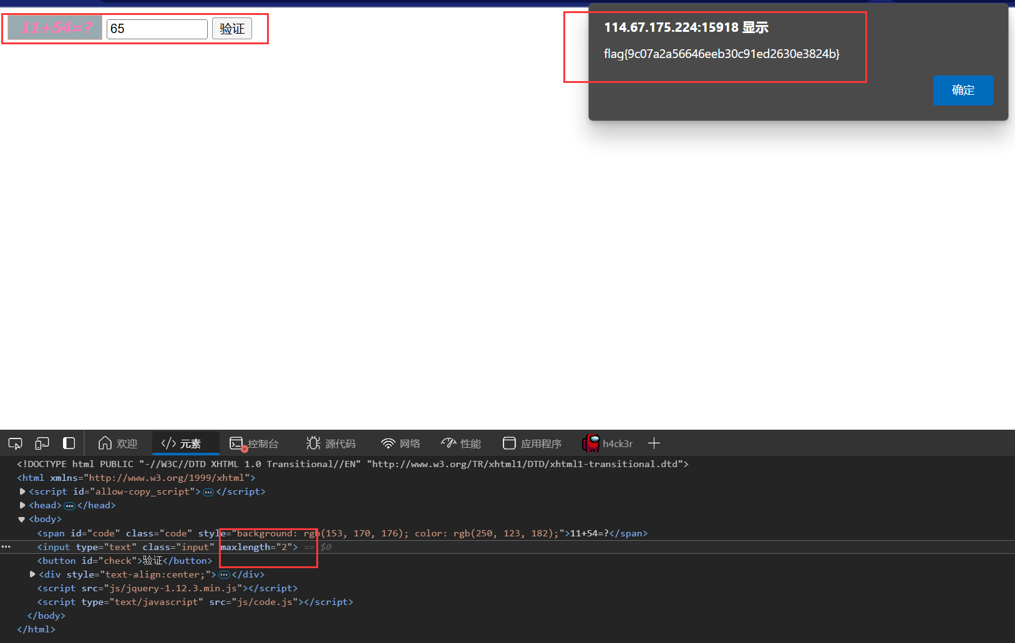Image resolution: width=1015 pixels, height=643 pixels.
Task: Select the jquery-1.12.3.min.js script row
Action: click(167, 588)
